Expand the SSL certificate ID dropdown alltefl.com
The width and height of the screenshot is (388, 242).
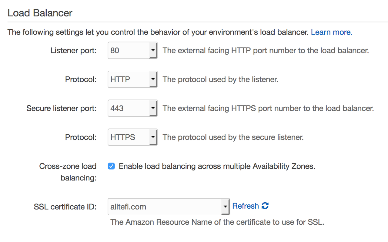pyautogui.click(x=169, y=207)
